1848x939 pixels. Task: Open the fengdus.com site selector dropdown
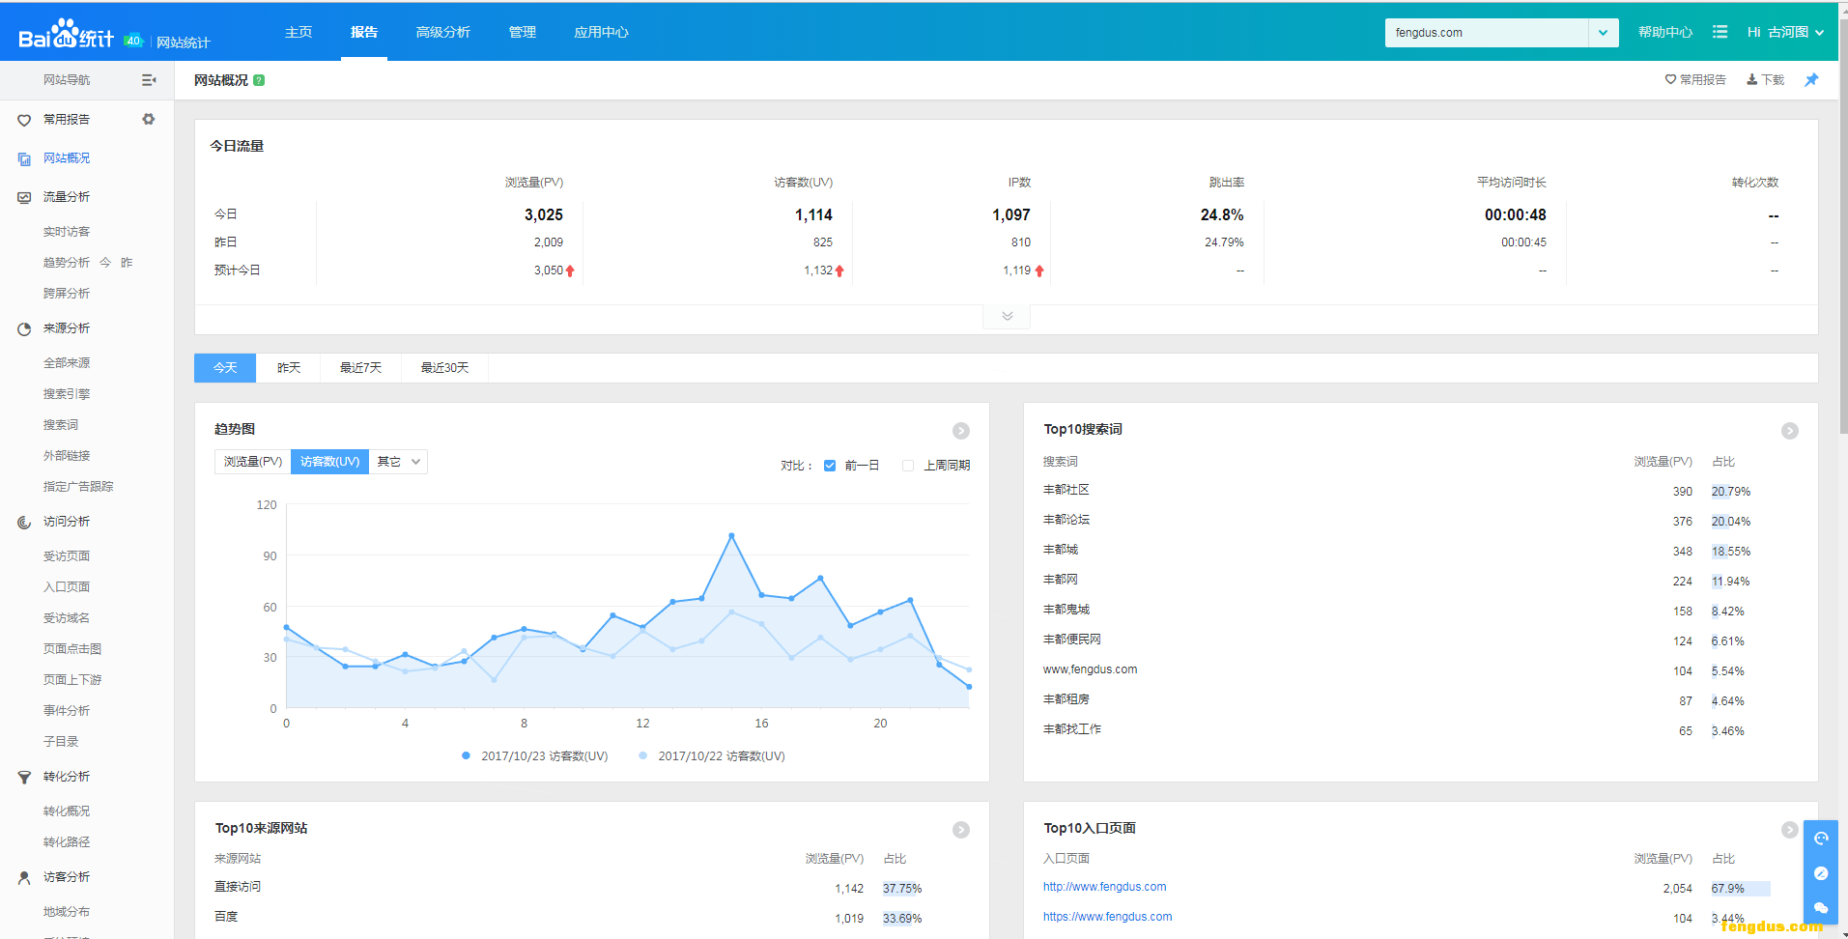tap(1603, 33)
